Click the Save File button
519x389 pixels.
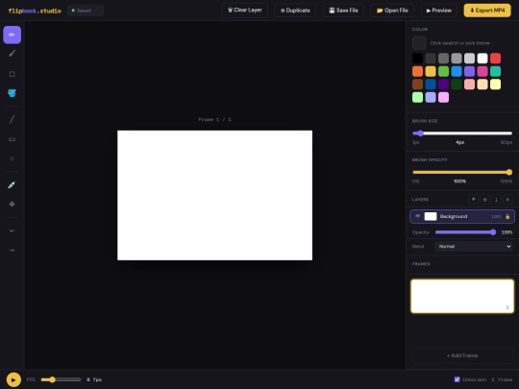343,11
